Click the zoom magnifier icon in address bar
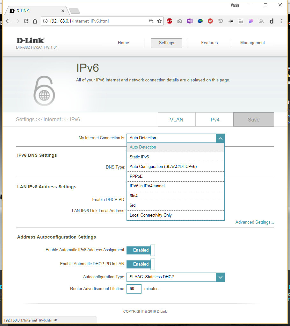The height and width of the screenshot is (326, 290). (x=151, y=21)
